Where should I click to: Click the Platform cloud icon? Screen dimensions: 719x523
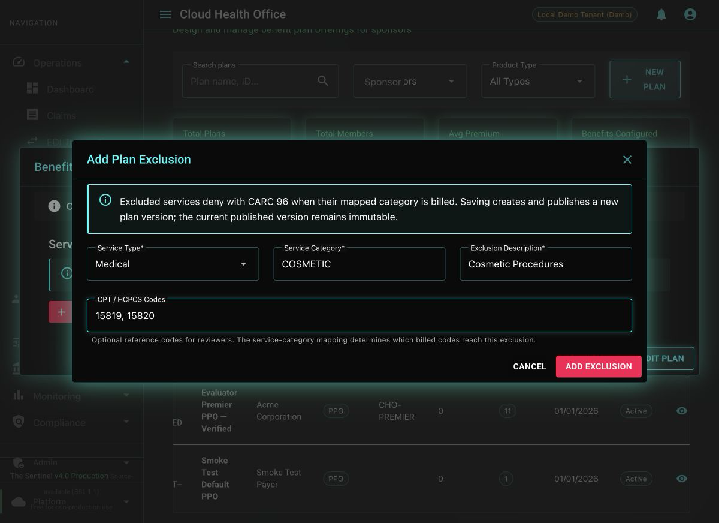[x=19, y=501]
